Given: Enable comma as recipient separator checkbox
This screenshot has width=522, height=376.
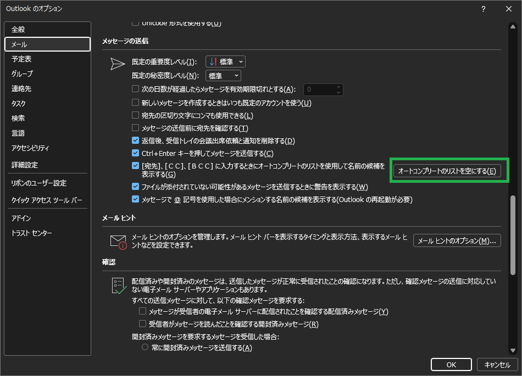Looking at the screenshot, I should pos(135,115).
